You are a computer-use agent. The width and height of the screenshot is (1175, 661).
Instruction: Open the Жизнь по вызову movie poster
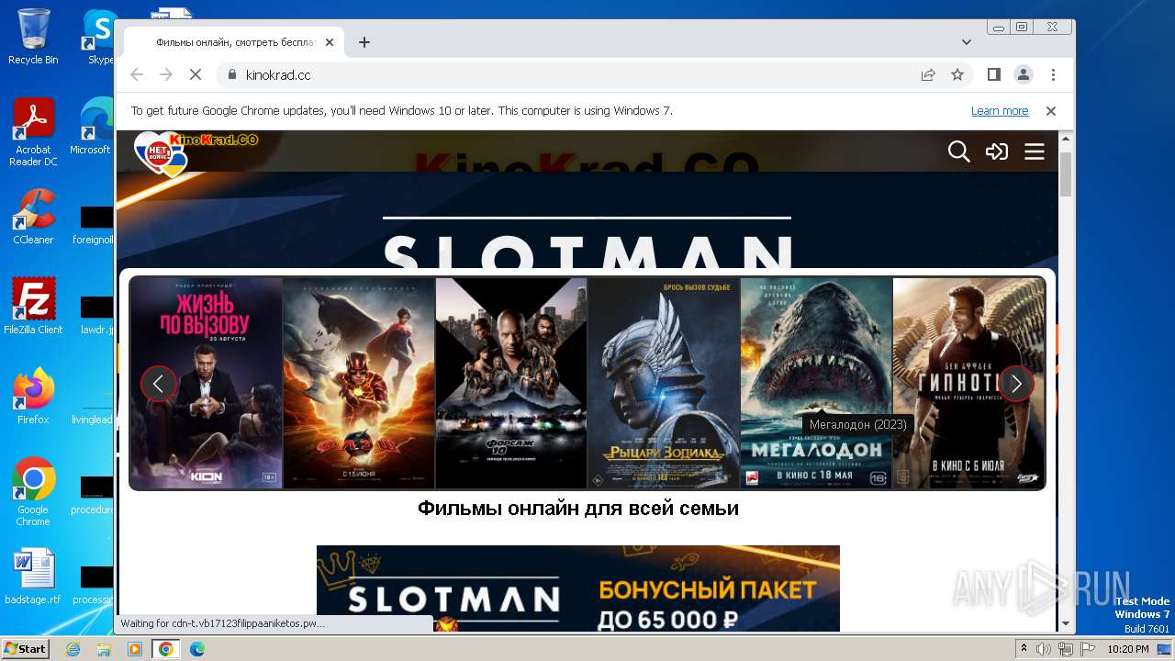207,383
